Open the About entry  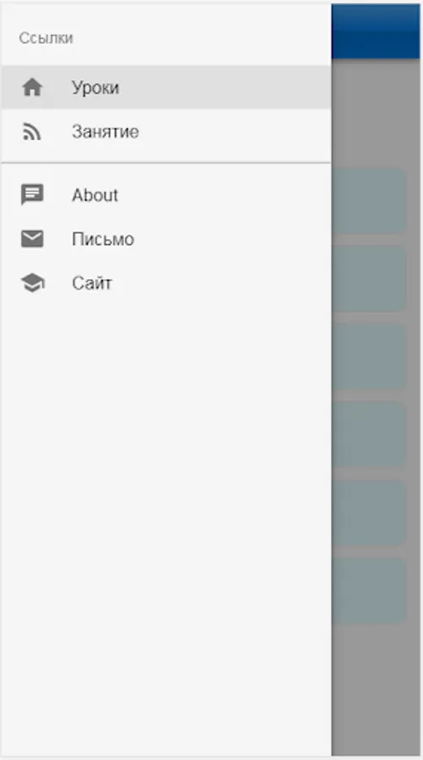[x=166, y=195]
